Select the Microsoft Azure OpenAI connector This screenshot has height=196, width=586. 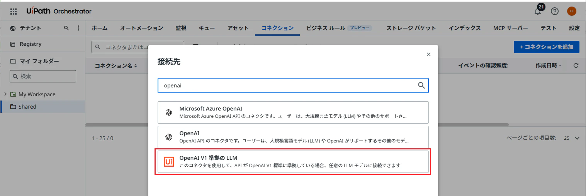[x=293, y=112]
